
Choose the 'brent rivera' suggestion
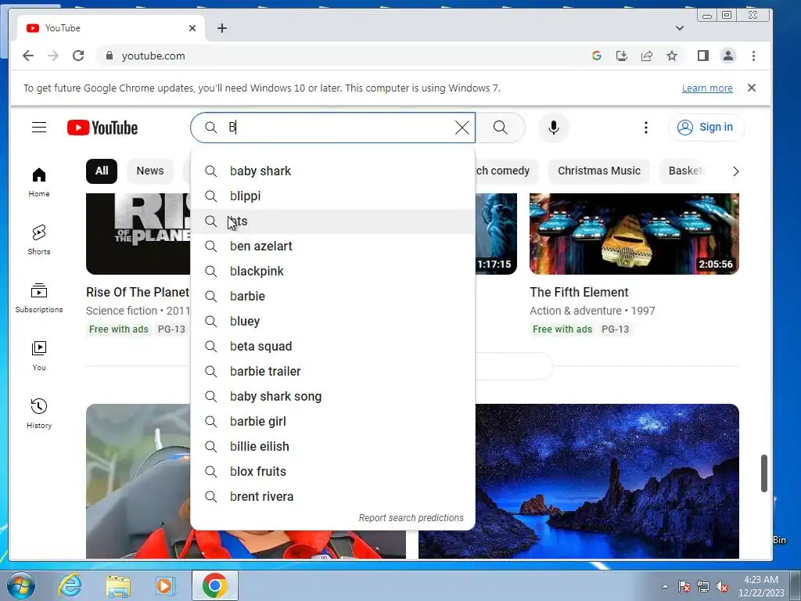pyautogui.click(x=332, y=496)
